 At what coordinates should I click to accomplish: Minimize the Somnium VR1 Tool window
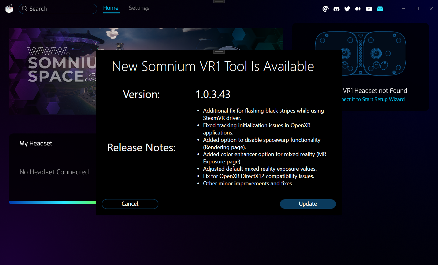pyautogui.click(x=403, y=9)
